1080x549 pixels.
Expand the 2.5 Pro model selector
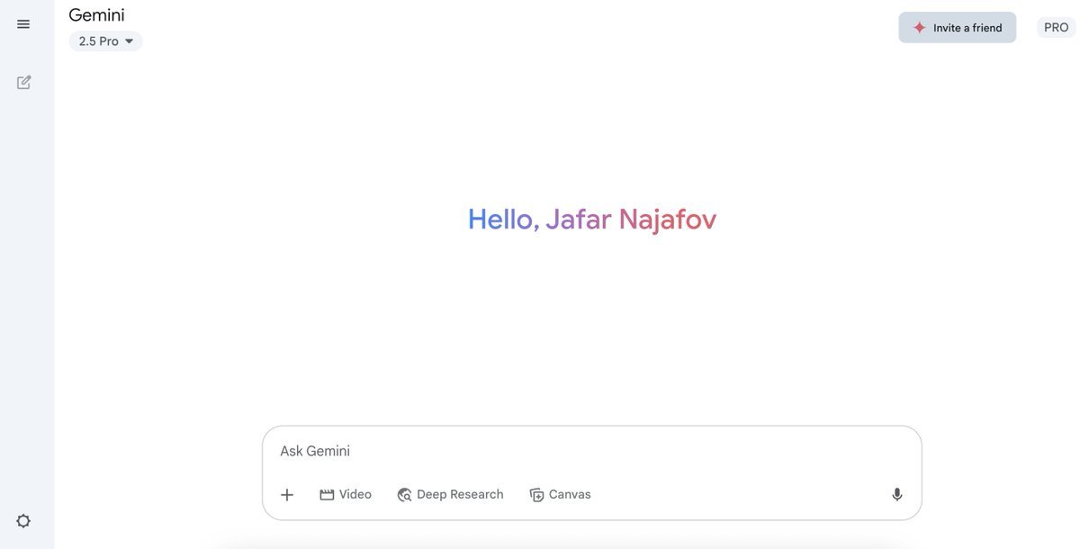click(105, 41)
